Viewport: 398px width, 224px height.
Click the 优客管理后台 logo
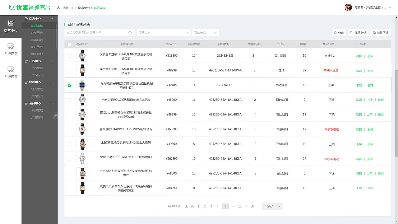click(x=29, y=7)
